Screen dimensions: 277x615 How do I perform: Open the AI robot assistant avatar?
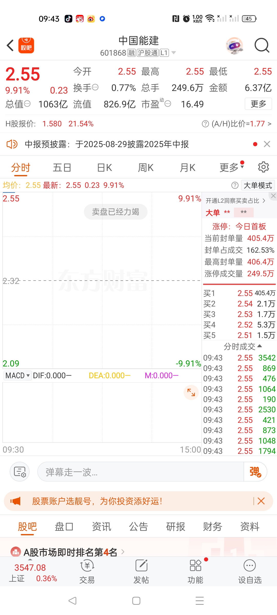coord(235,46)
